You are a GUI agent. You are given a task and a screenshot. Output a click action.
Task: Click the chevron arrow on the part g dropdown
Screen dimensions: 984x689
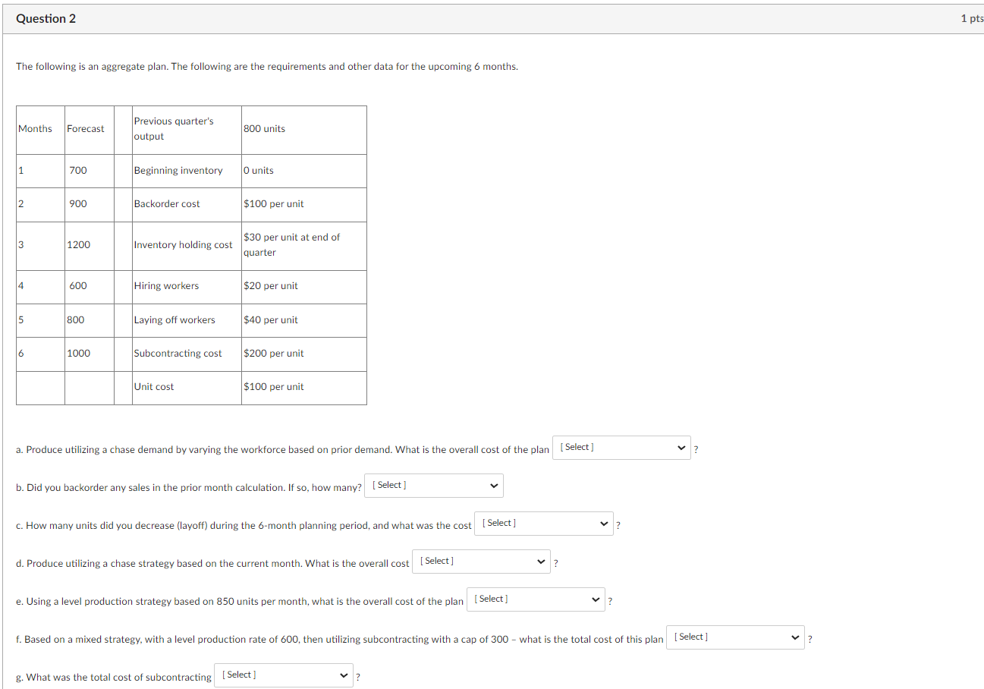(343, 675)
